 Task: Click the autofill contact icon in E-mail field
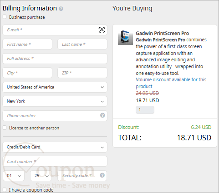[102, 30]
